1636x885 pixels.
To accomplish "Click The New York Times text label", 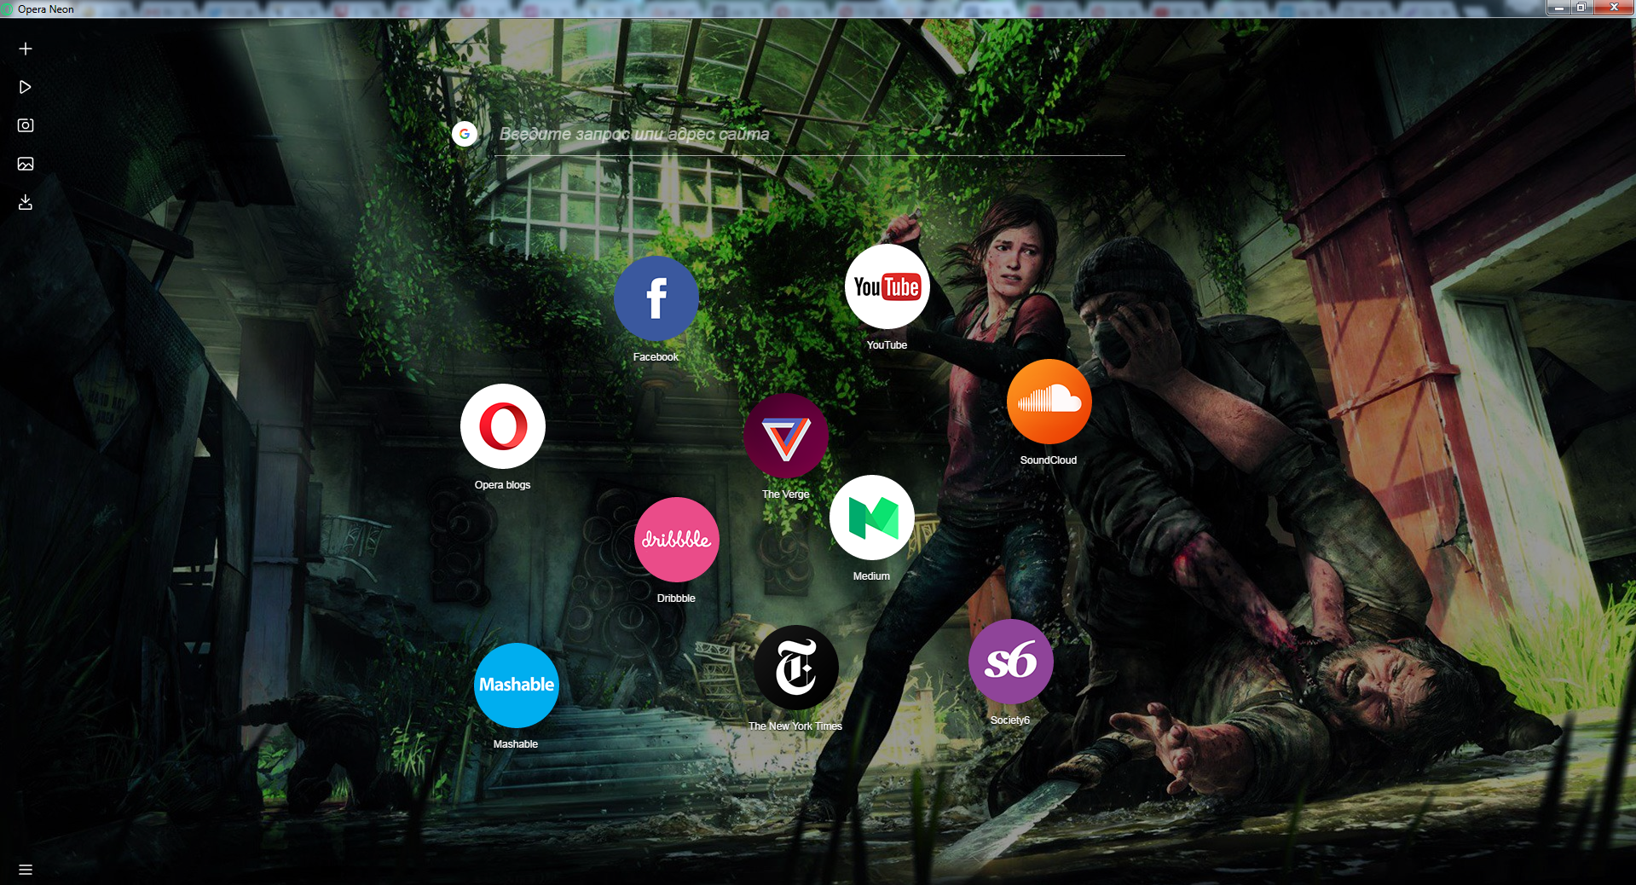I will tap(795, 726).
